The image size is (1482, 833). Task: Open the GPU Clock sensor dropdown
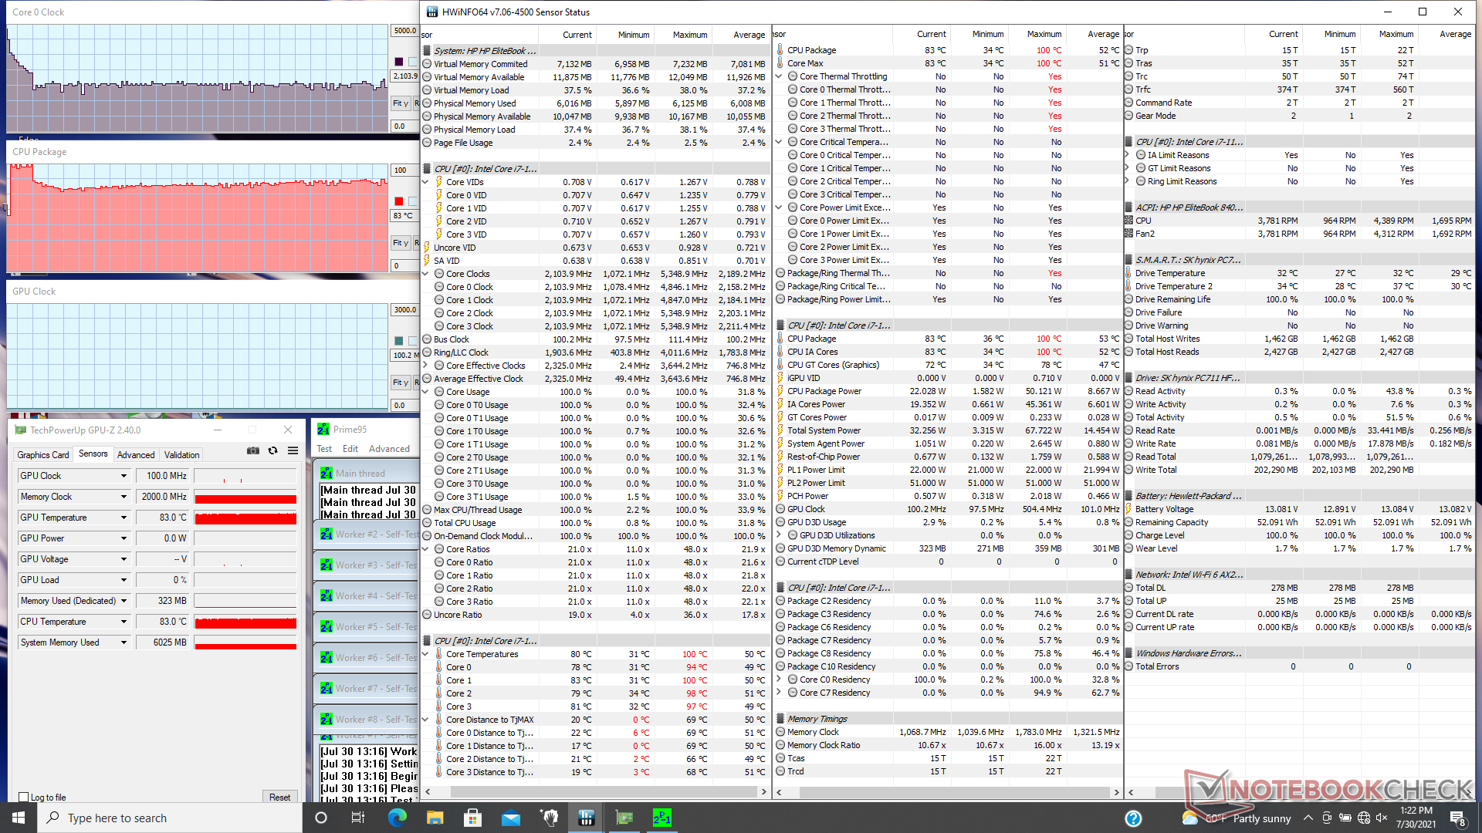[x=123, y=476]
